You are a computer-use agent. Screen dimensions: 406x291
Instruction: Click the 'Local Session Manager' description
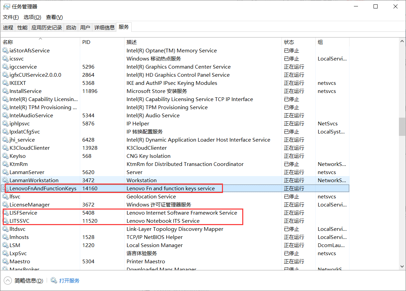click(x=155, y=245)
